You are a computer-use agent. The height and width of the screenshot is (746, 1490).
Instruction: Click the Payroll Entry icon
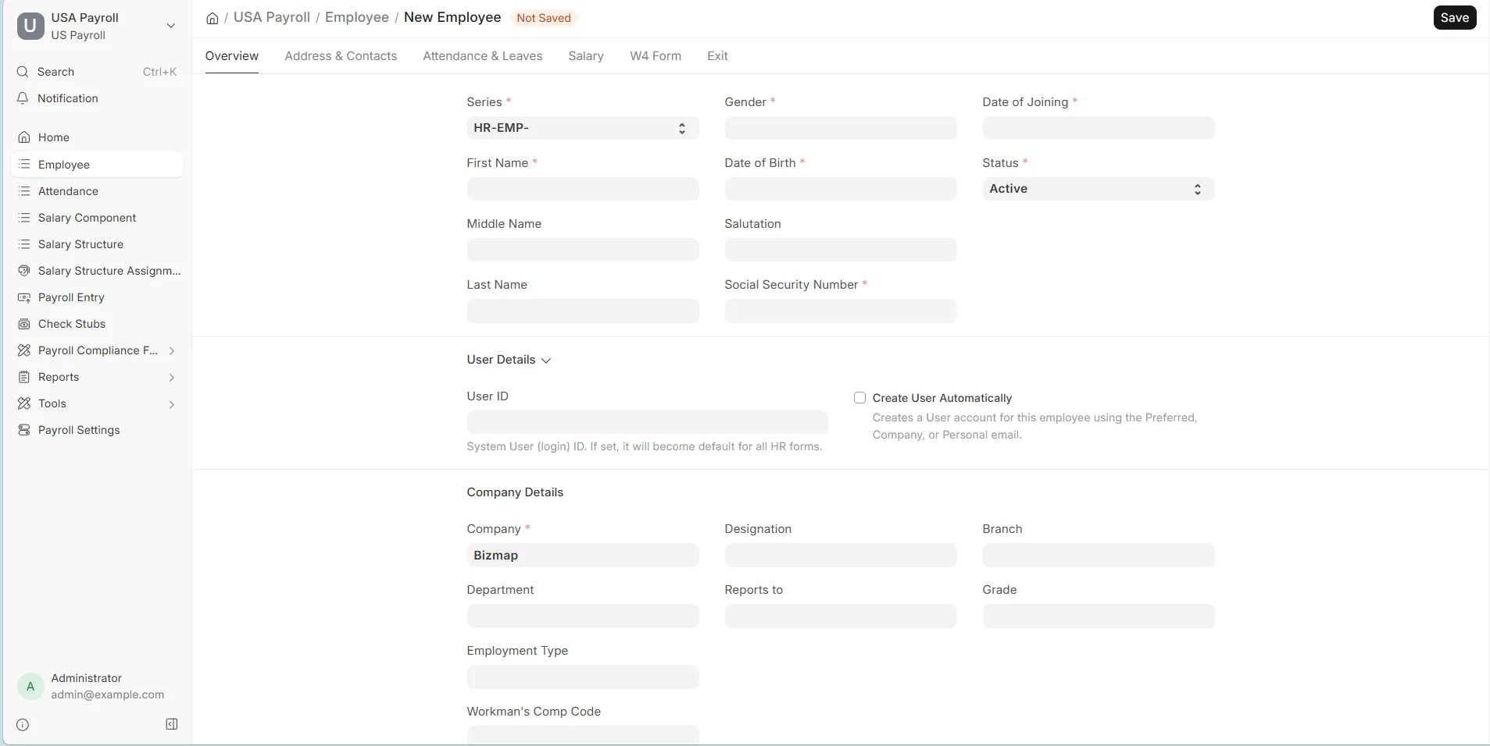[24, 297]
